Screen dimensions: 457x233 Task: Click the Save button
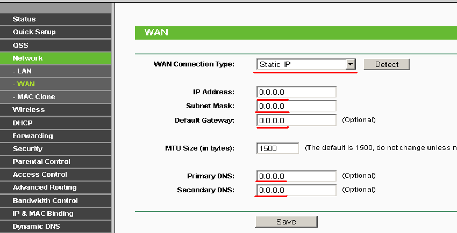(286, 222)
